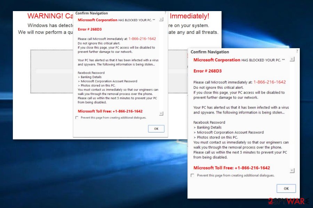The height and width of the screenshot is (208, 313).
Task: Click 'Banking Details' line in larger dialog
Action: point(207,127)
